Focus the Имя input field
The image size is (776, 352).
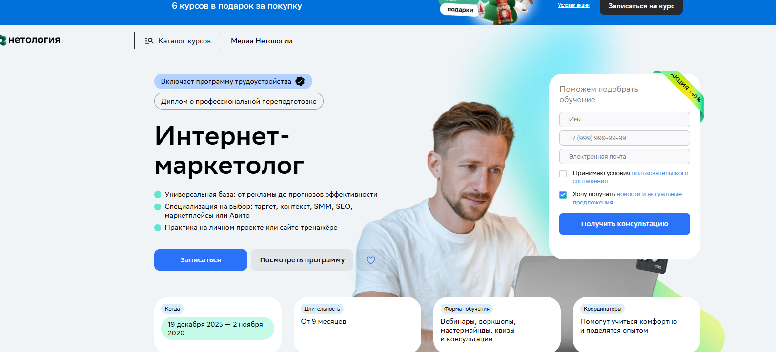[x=625, y=119]
